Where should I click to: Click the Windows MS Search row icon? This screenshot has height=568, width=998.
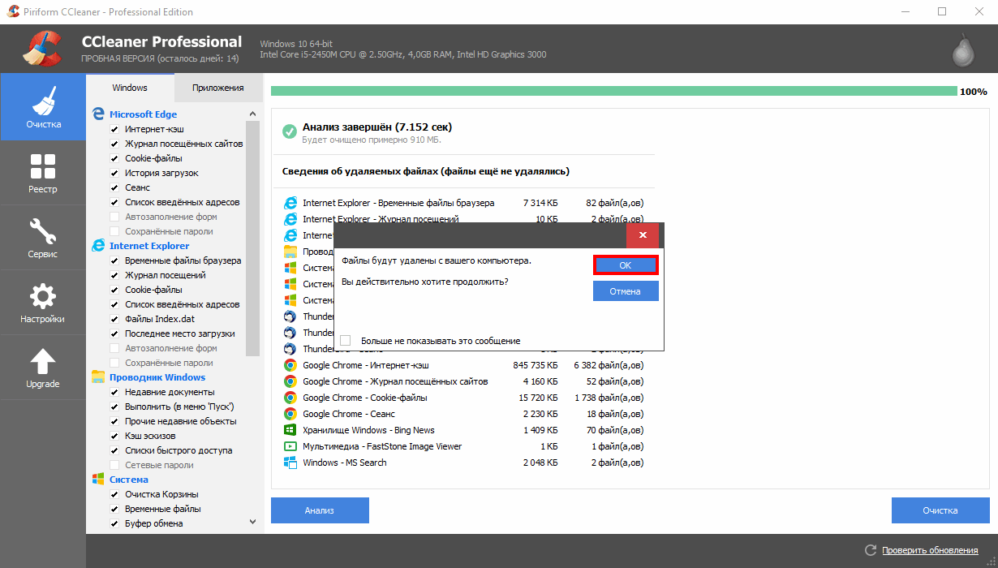pyautogui.click(x=290, y=463)
